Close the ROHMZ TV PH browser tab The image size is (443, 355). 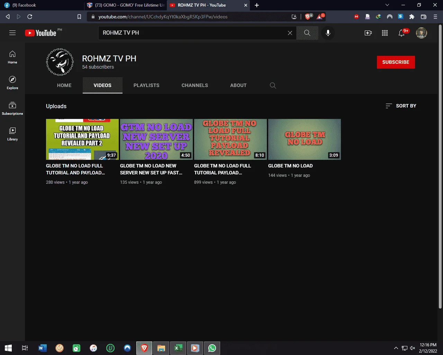tap(246, 5)
